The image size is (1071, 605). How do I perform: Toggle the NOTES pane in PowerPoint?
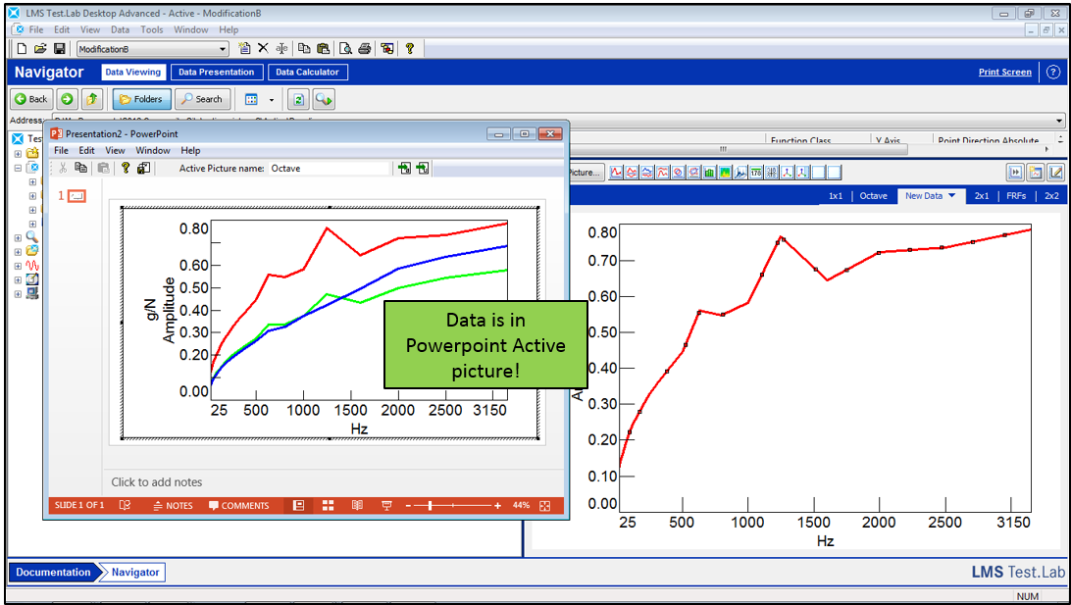click(173, 505)
